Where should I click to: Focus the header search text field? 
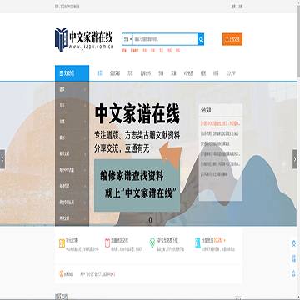pos(165,39)
